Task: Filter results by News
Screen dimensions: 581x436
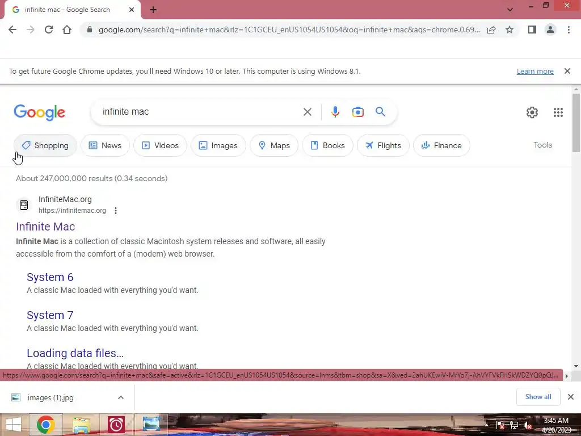Action: point(105,145)
